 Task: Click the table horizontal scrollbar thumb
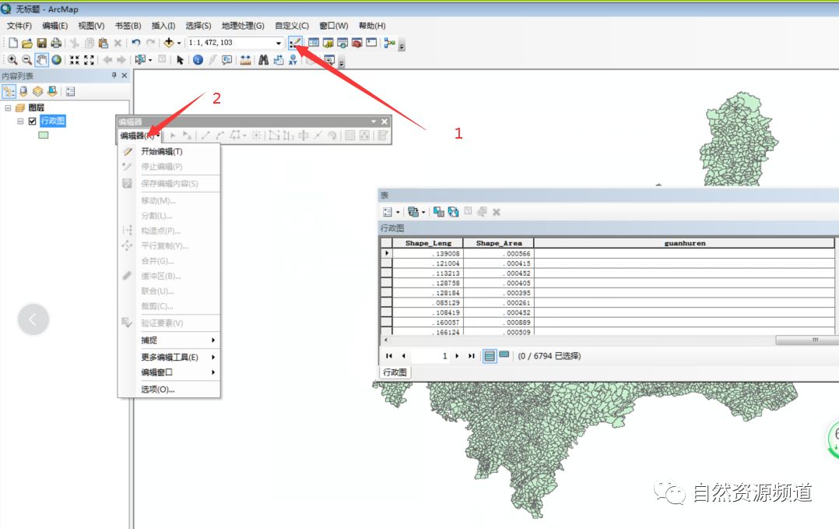click(x=807, y=340)
